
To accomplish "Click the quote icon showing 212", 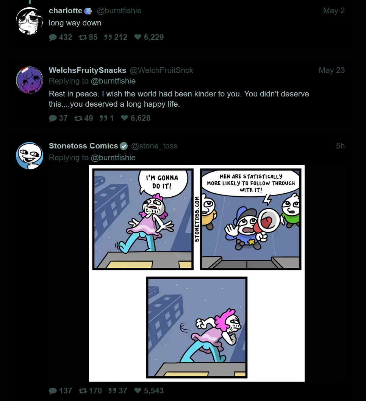I will (108, 37).
